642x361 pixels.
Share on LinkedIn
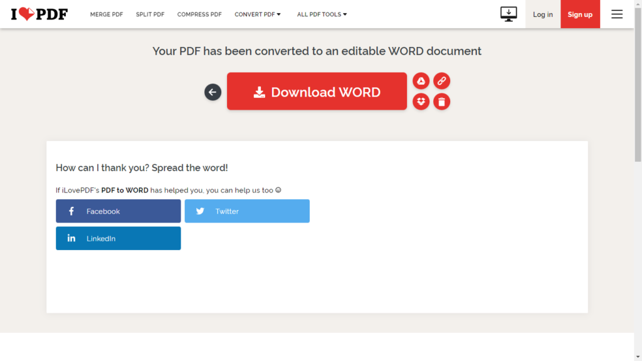118,238
